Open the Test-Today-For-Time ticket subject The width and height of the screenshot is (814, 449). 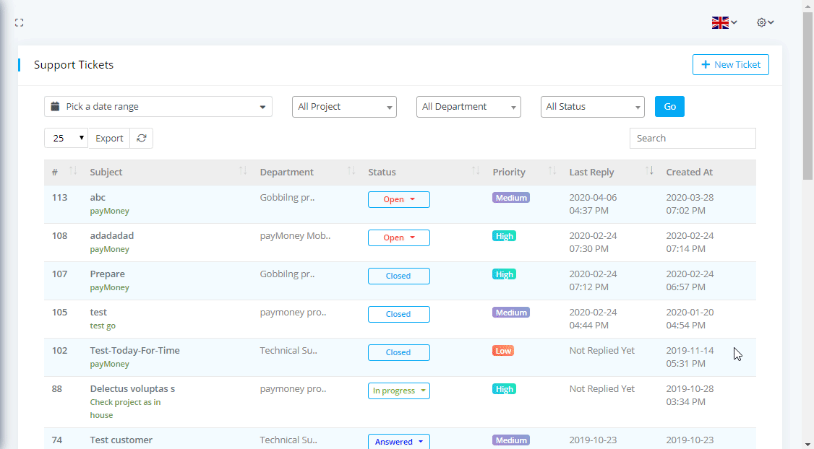134,350
